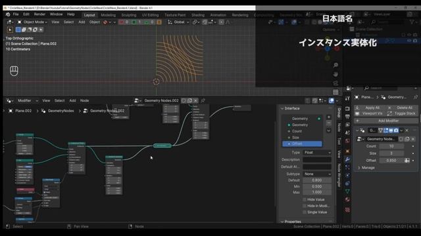The image size is (421, 236).
Task: Expand the Properties panel in sidebar
Action: pyautogui.click(x=291, y=222)
